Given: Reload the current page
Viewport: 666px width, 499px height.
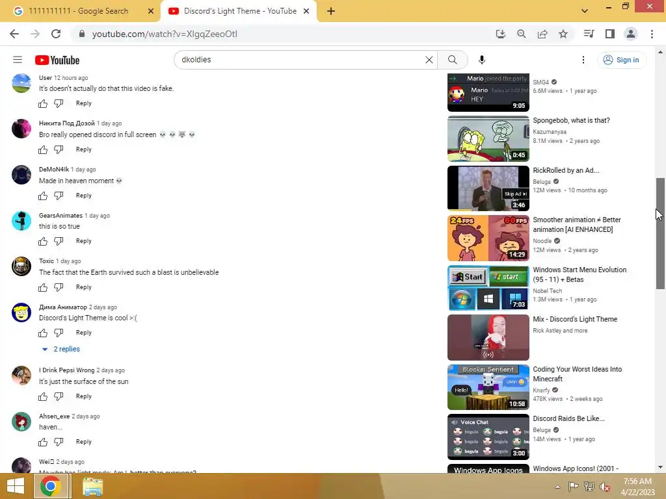Looking at the screenshot, I should tap(56, 34).
